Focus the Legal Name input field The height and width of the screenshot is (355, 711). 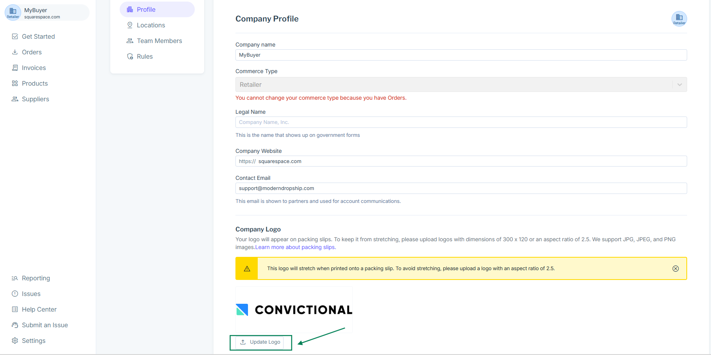pos(461,122)
